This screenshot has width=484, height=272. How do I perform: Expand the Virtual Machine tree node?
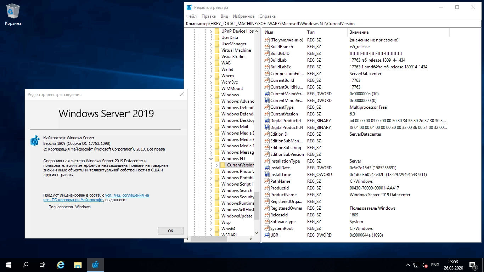(x=211, y=50)
